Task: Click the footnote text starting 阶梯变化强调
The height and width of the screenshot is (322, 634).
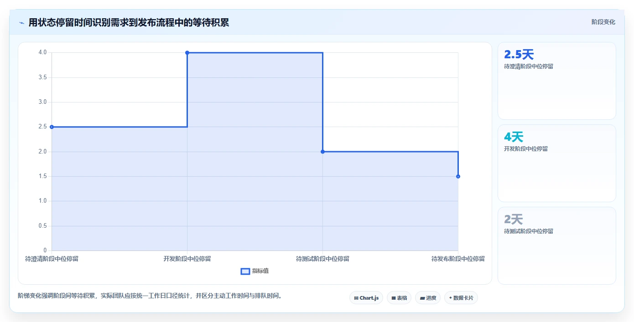Action: (151, 296)
